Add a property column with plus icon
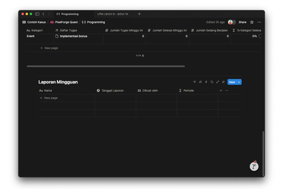This screenshot has width=283, height=189. [x=221, y=91]
